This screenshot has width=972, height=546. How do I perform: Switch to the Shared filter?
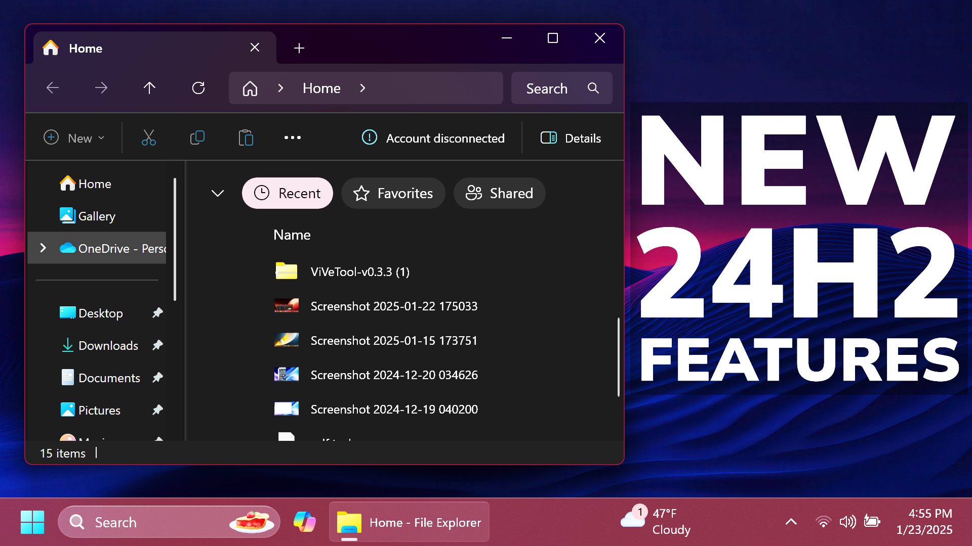coord(499,193)
